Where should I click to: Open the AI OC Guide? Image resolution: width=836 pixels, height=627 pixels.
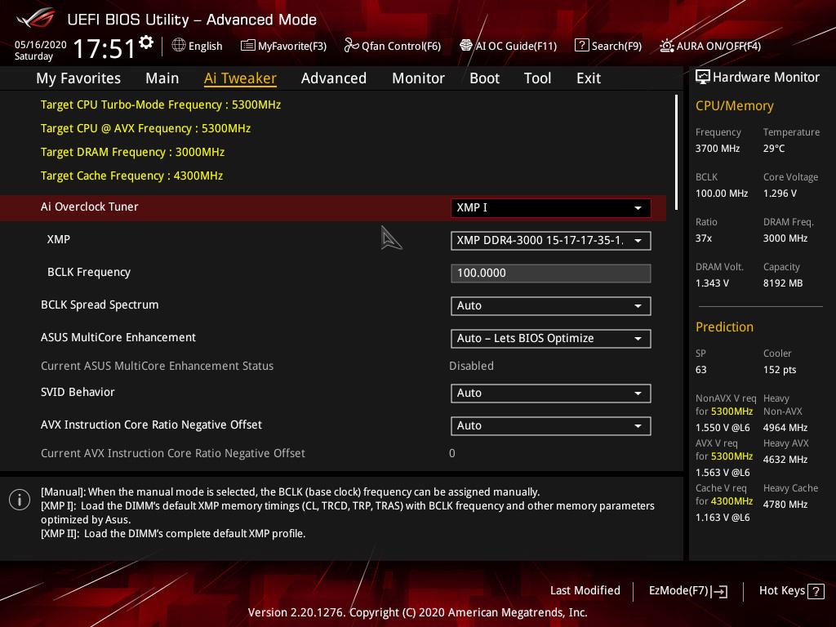pyautogui.click(x=465, y=46)
